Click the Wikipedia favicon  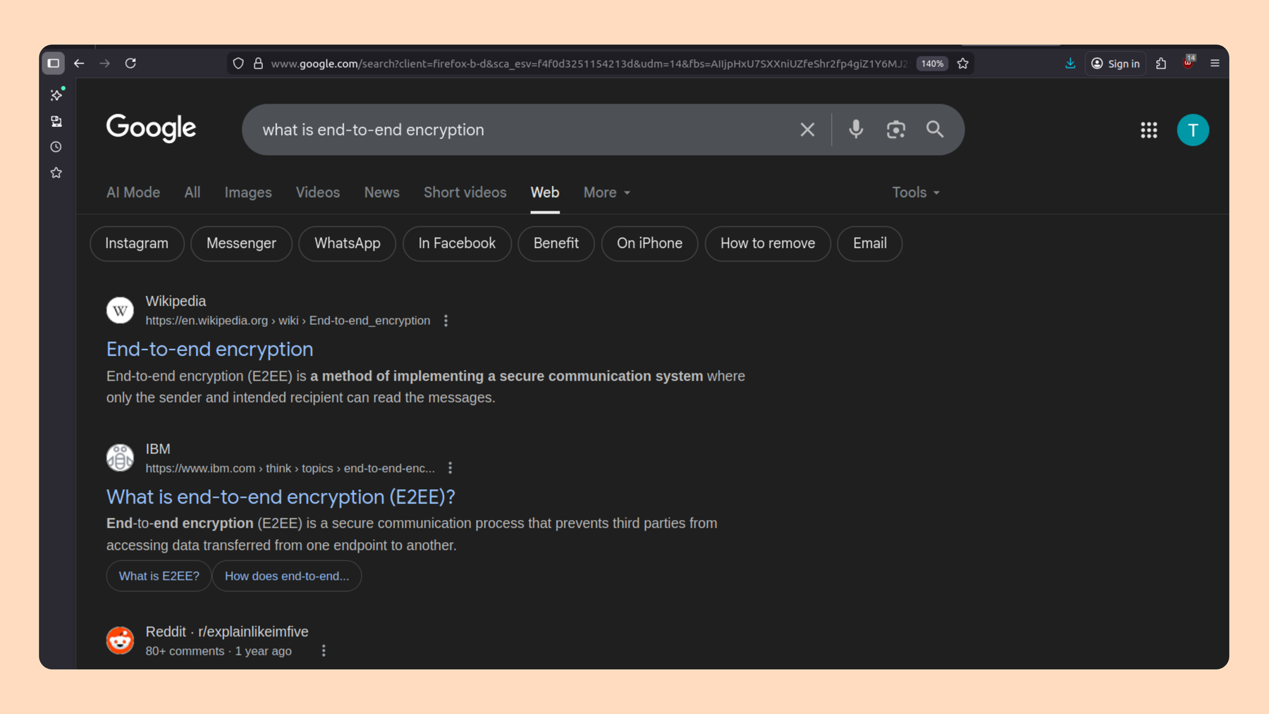click(120, 310)
